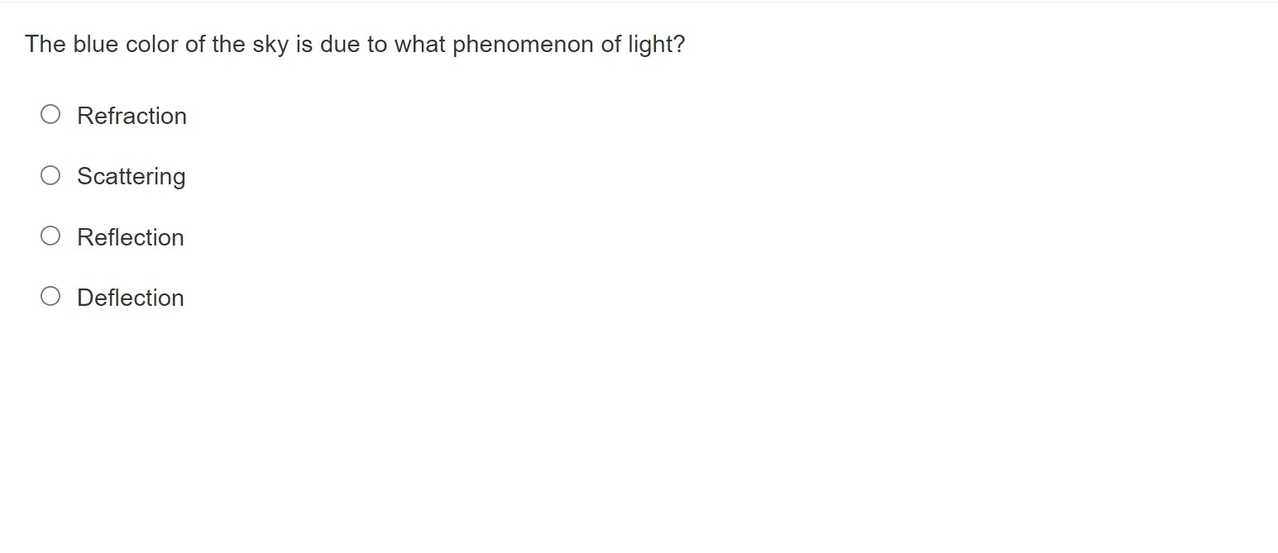The height and width of the screenshot is (553, 1278).
Task: Click the word 'phenomenon' in the question
Action: (x=523, y=45)
